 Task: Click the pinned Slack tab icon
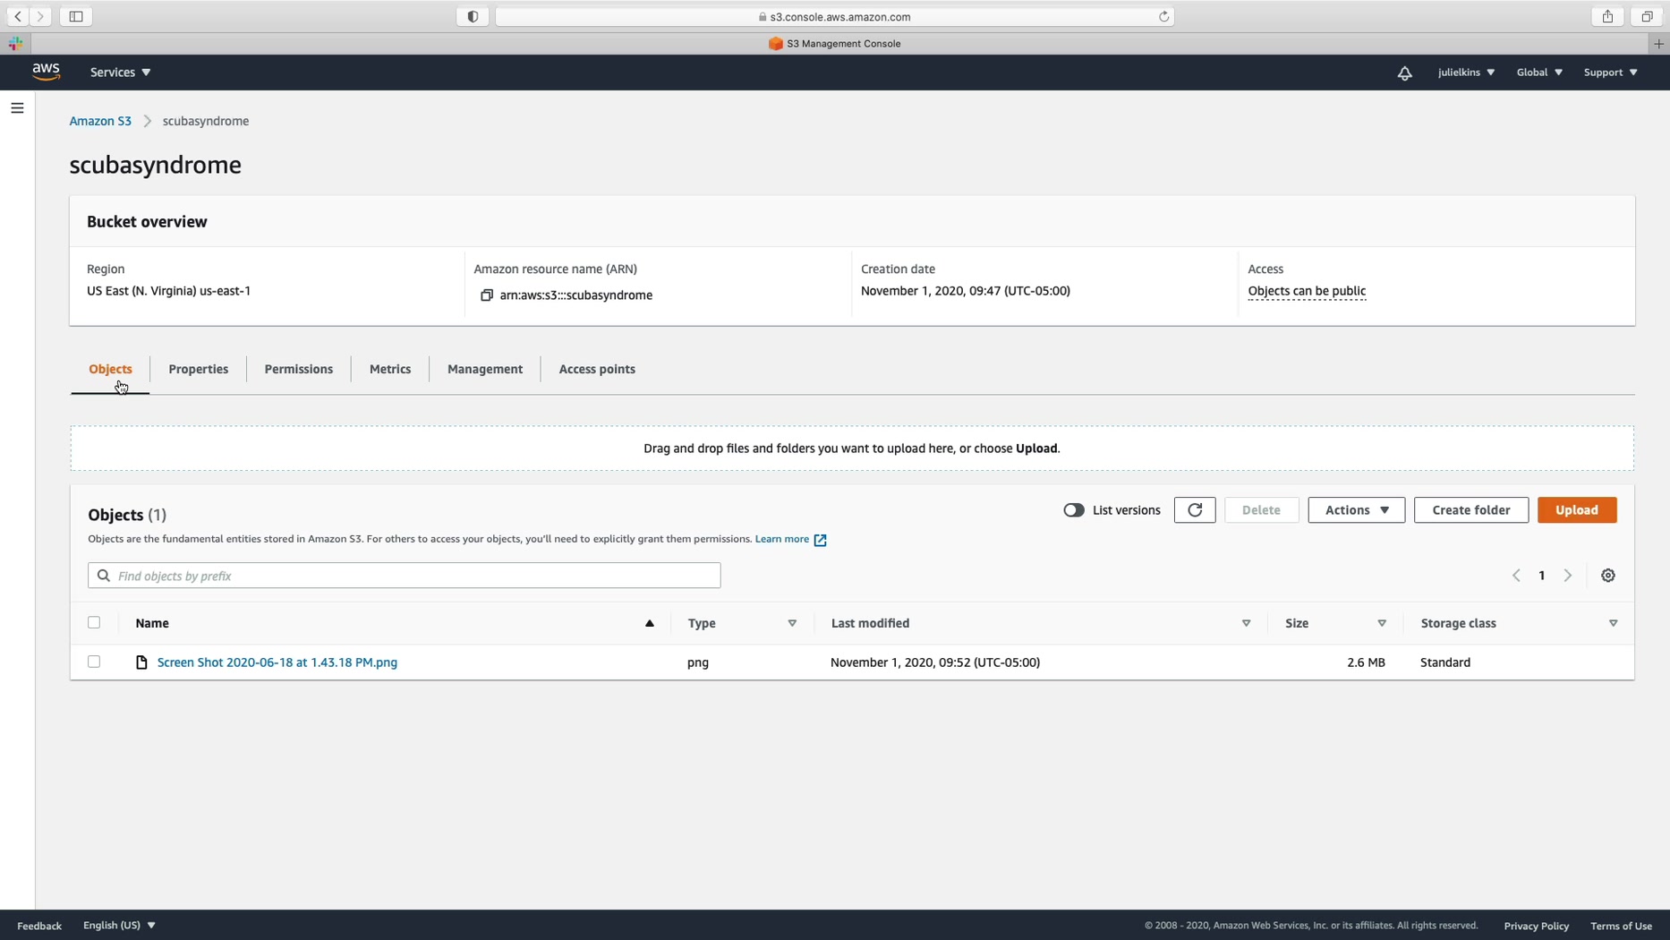pos(15,43)
